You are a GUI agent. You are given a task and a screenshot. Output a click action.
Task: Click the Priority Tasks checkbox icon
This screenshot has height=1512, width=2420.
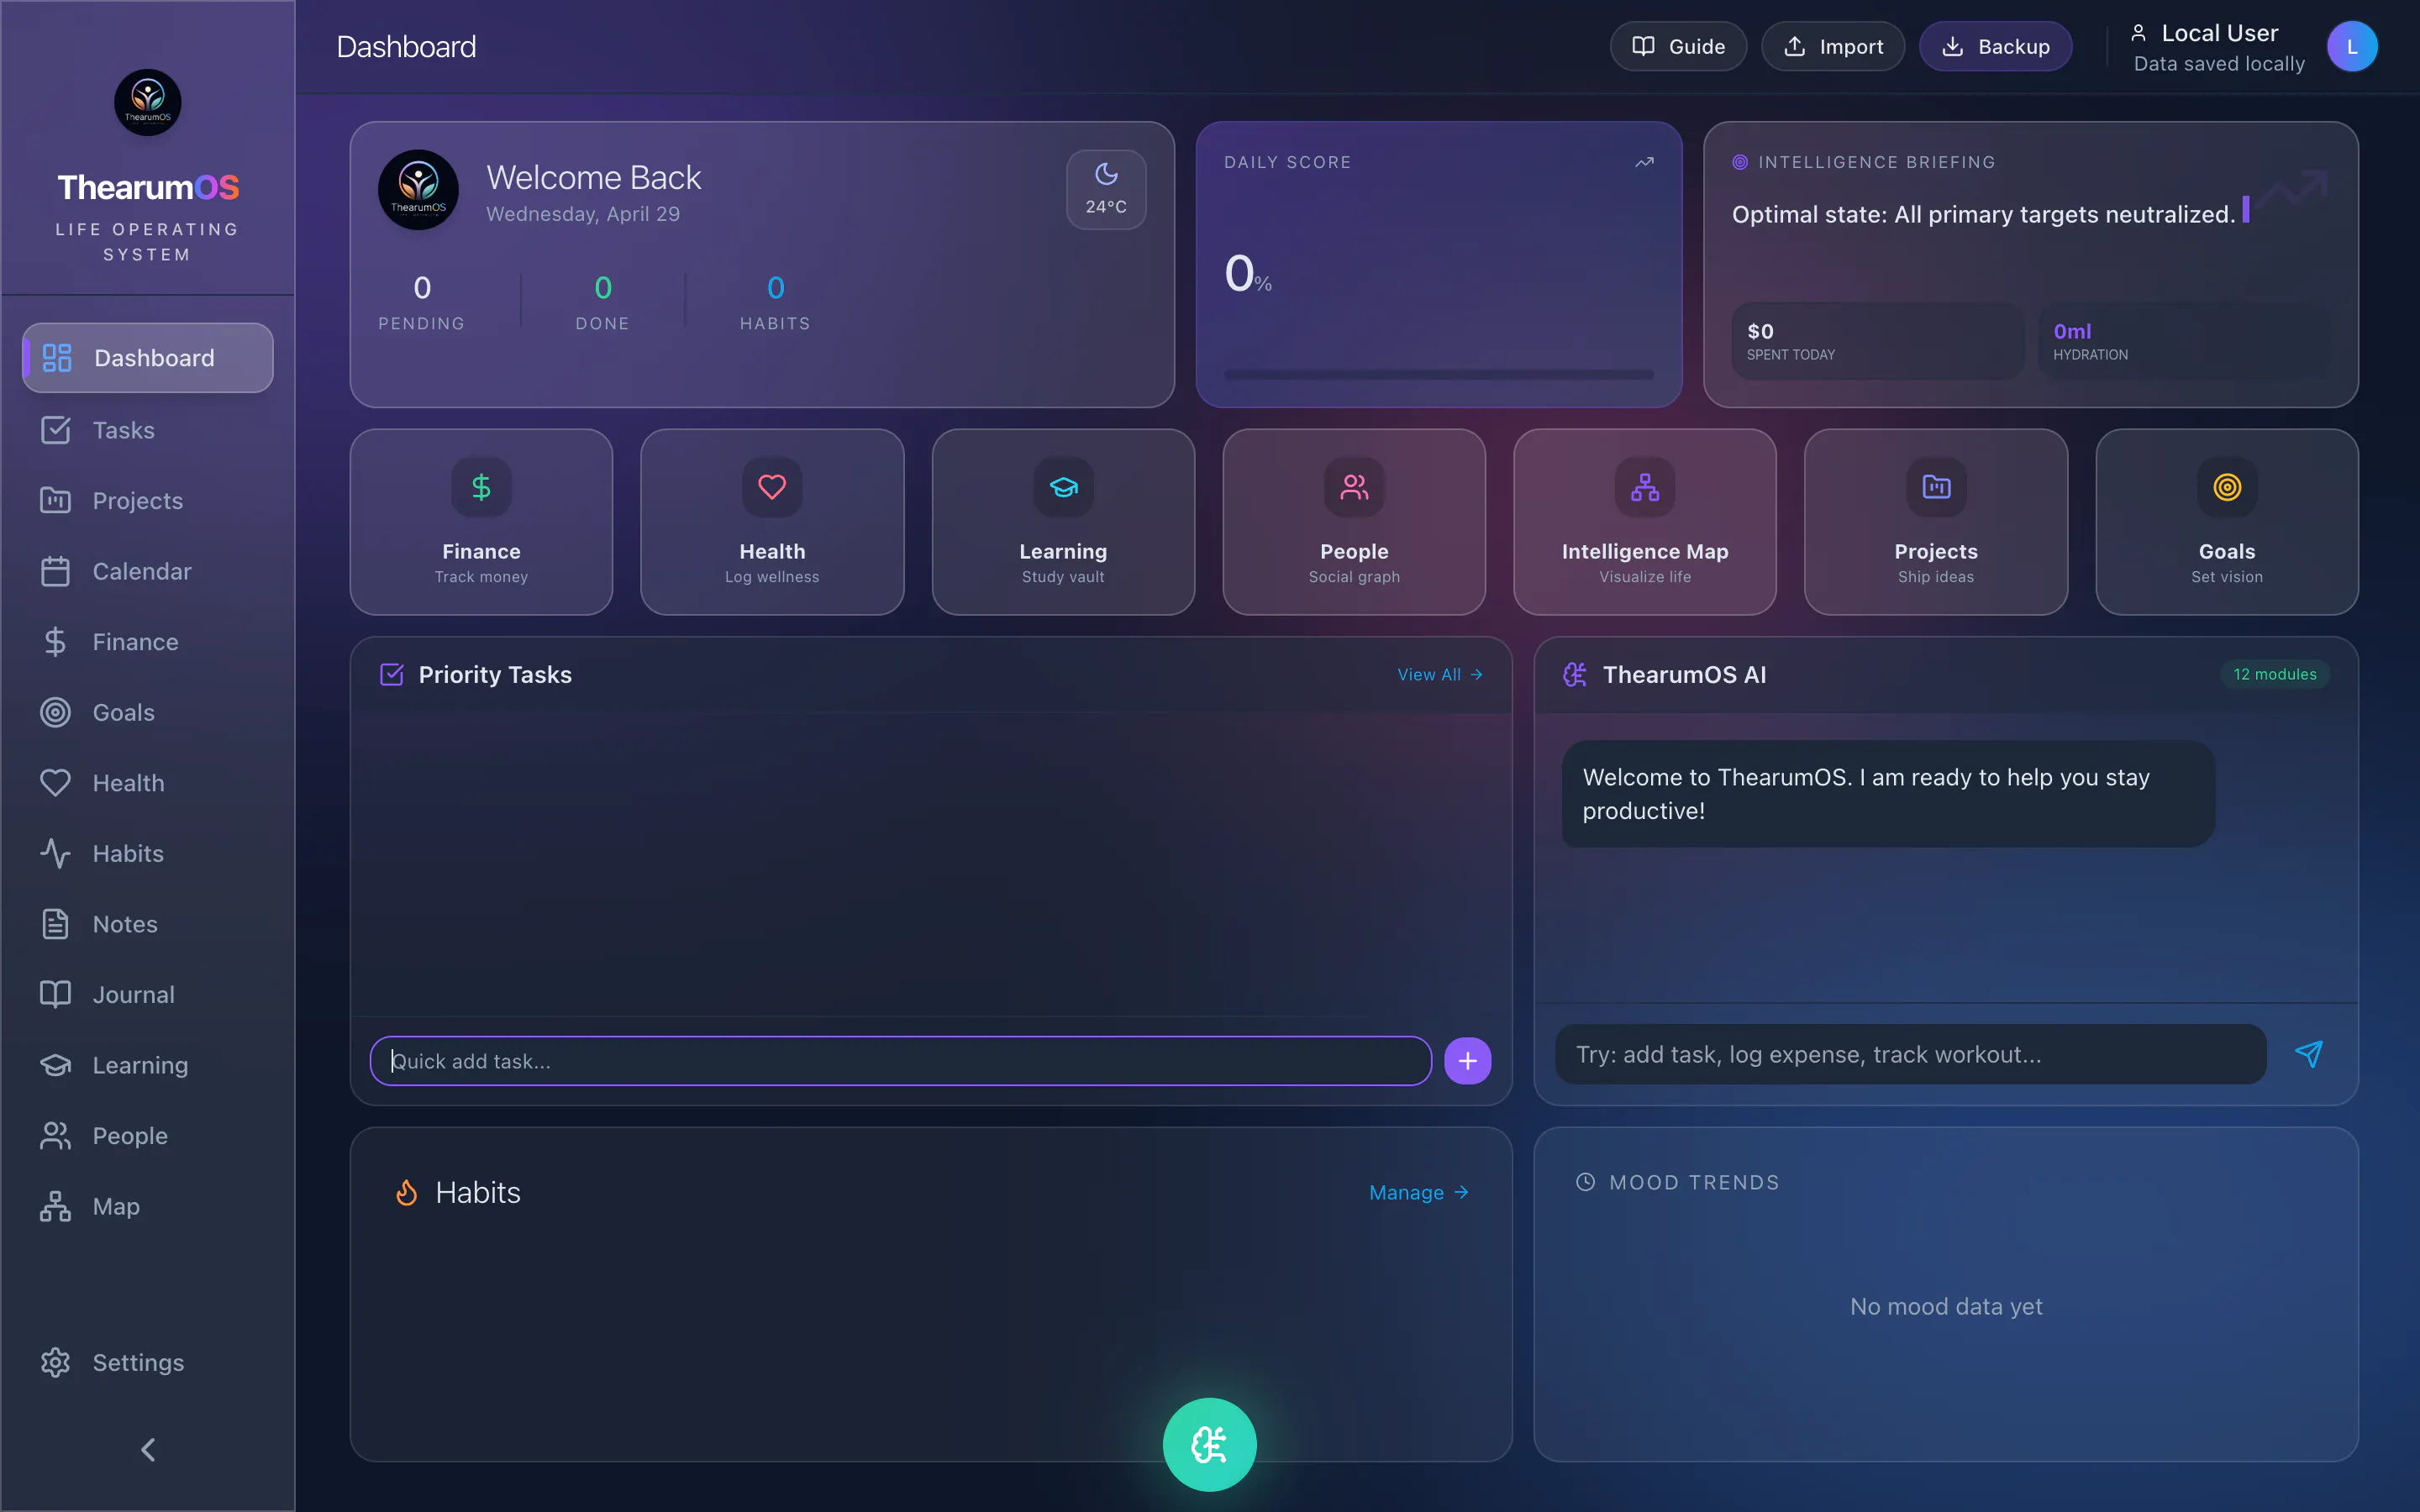[392, 675]
